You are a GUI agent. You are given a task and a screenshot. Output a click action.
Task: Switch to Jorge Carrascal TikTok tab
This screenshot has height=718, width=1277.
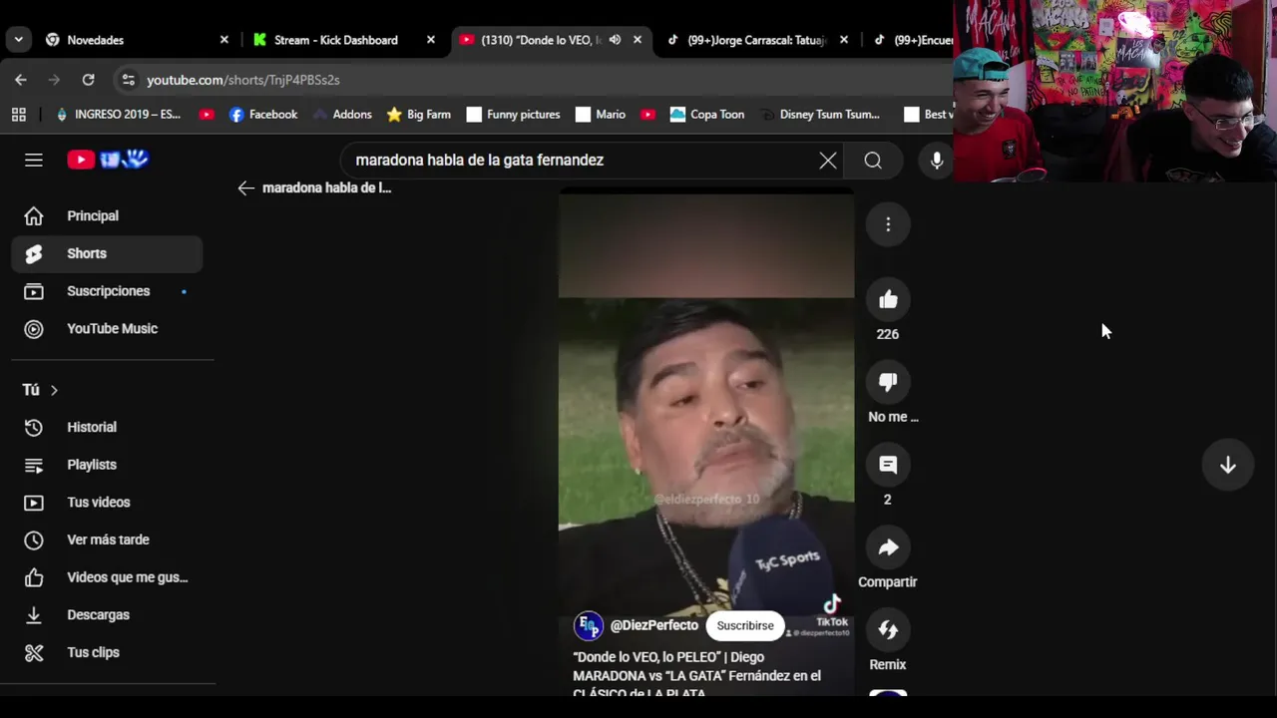[757, 40]
